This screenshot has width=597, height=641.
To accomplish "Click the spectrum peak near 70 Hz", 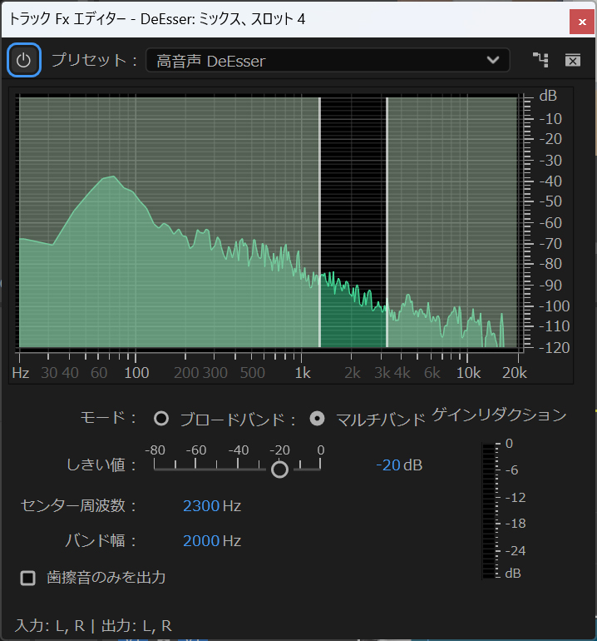I will coord(108,180).
